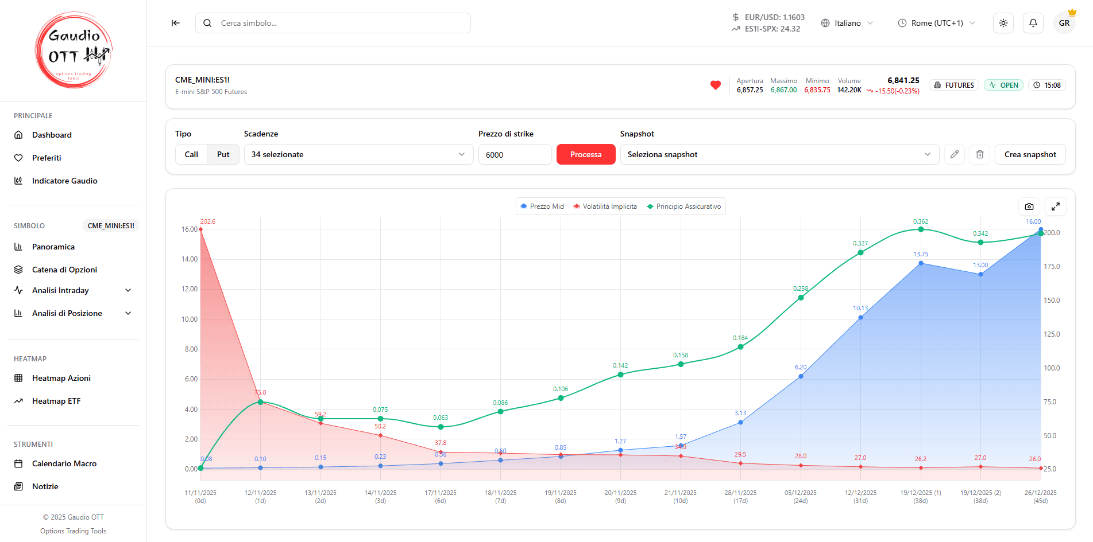Open the Scadenze expirations dropdown
The width and height of the screenshot is (1093, 542).
coord(358,154)
